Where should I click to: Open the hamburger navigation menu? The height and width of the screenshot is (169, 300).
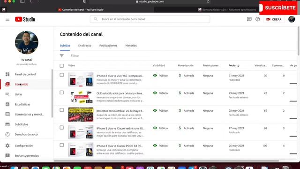pyautogui.click(x=7, y=19)
